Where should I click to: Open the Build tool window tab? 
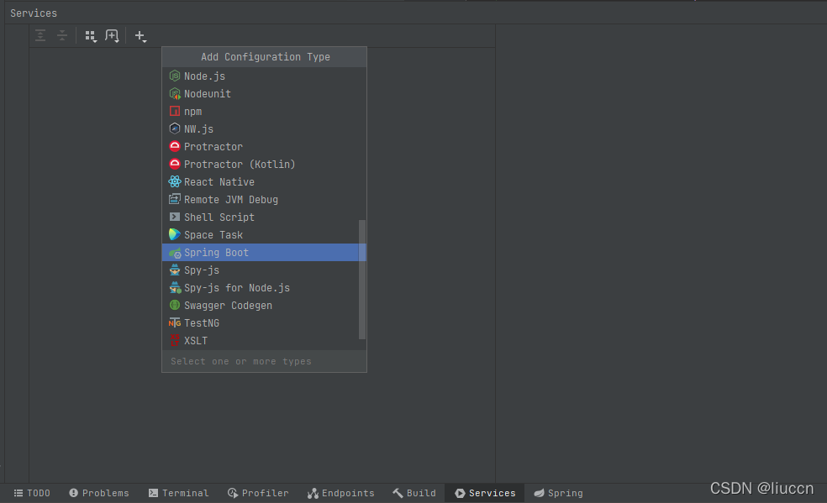coord(414,493)
